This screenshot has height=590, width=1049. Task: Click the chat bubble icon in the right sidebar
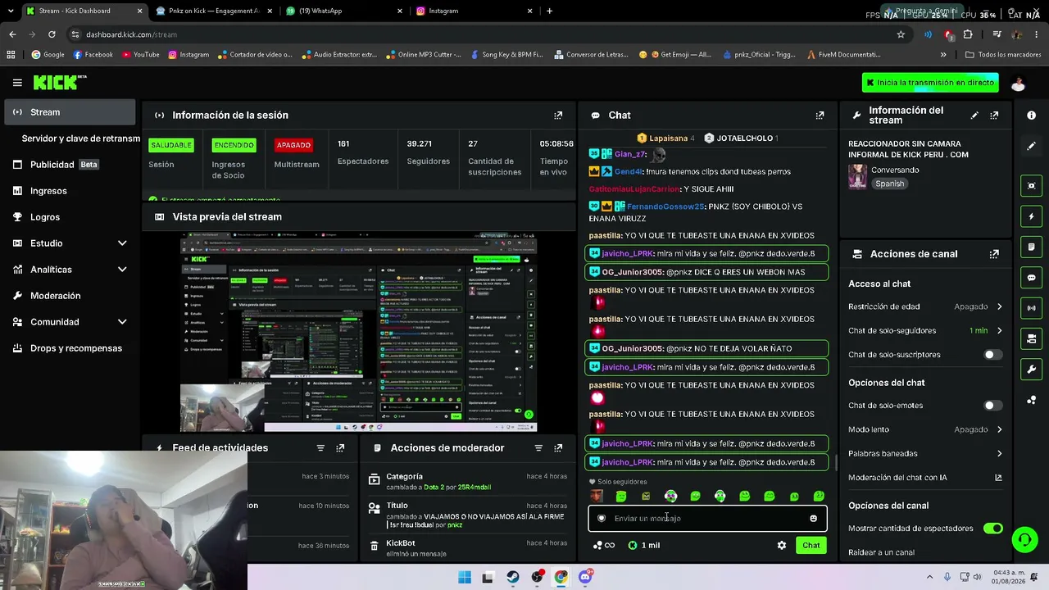click(1031, 278)
